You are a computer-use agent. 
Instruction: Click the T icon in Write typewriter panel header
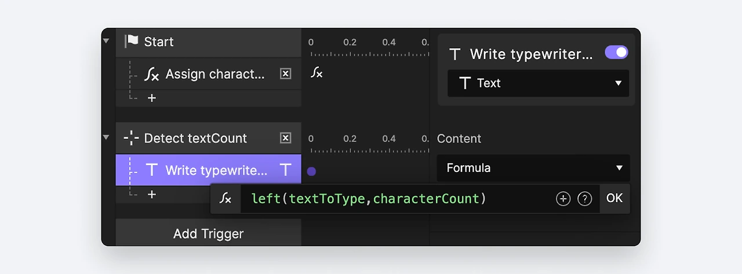point(455,54)
